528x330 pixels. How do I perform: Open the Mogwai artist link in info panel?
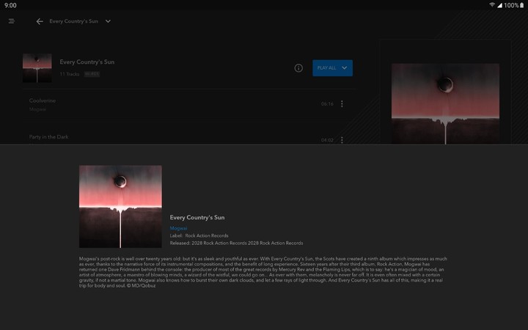click(x=178, y=228)
